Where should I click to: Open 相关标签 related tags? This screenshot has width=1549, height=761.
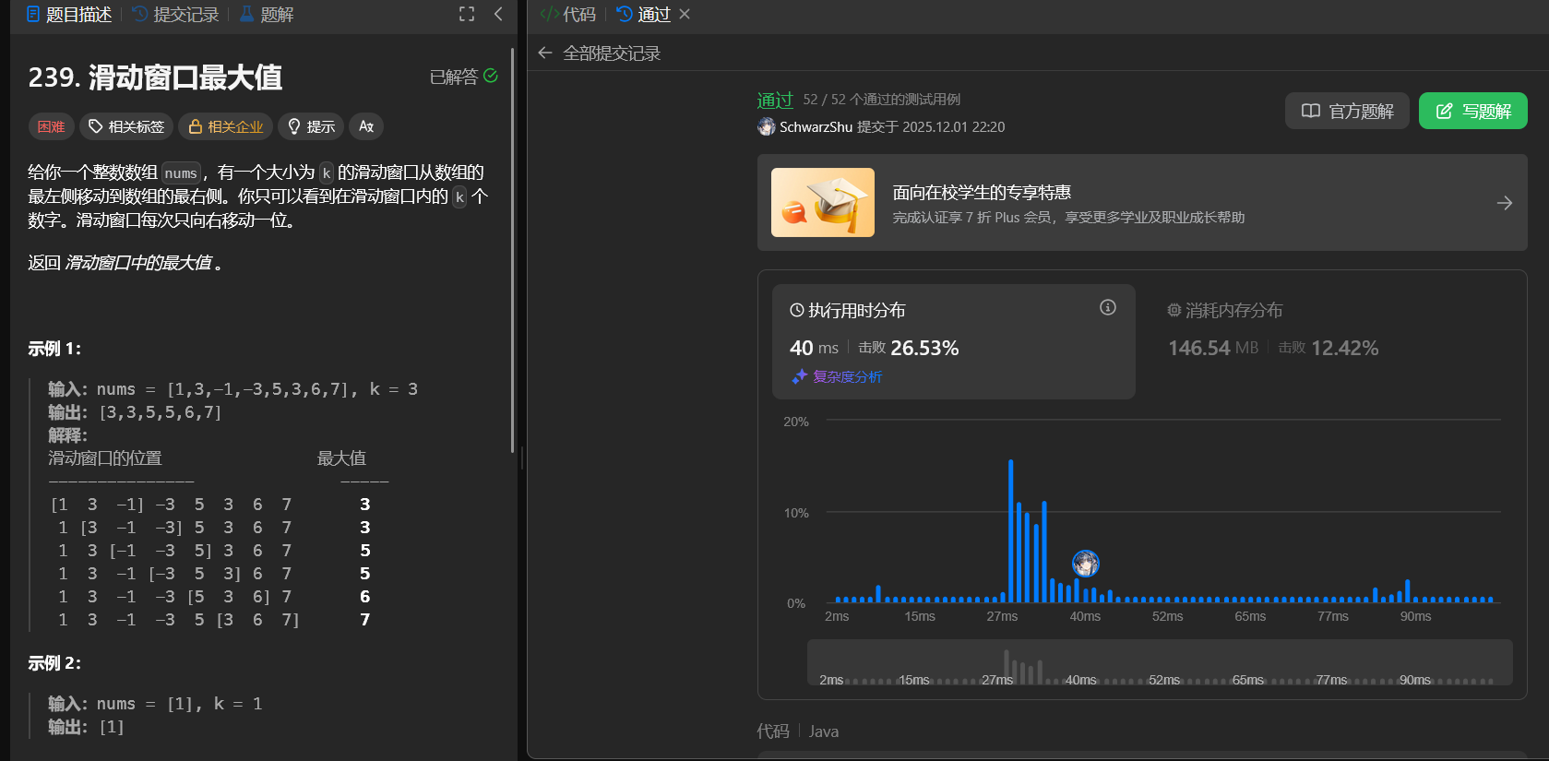point(126,126)
